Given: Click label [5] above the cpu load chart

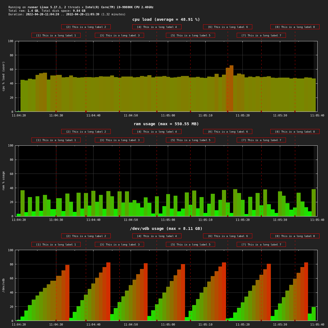Looking at the screenshot, I should point(190,35).
